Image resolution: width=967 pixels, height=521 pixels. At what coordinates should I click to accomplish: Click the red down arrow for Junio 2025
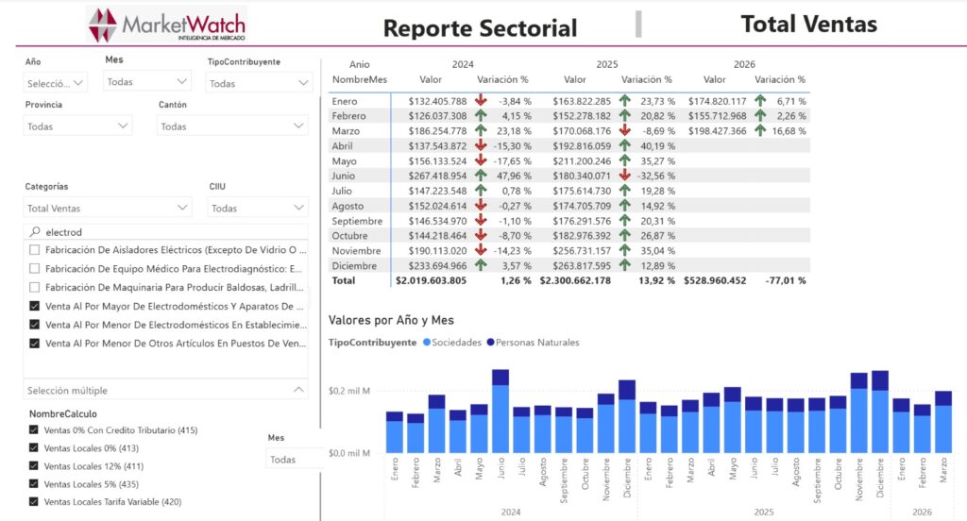tap(625, 176)
